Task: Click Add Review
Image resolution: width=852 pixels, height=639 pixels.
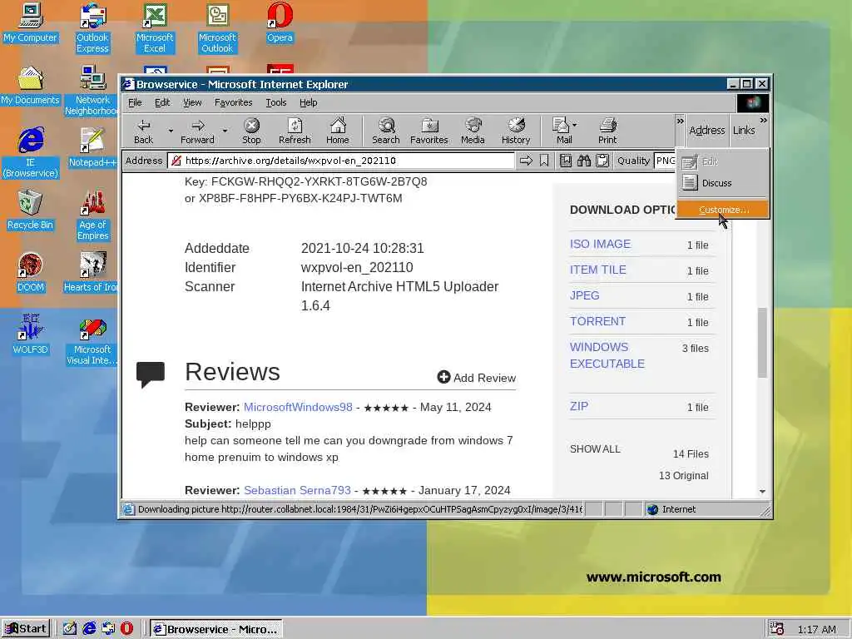Action: (477, 378)
